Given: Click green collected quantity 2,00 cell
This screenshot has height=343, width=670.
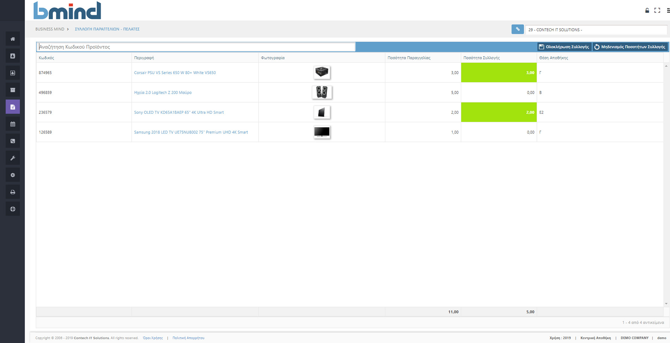Looking at the screenshot, I should [x=499, y=112].
